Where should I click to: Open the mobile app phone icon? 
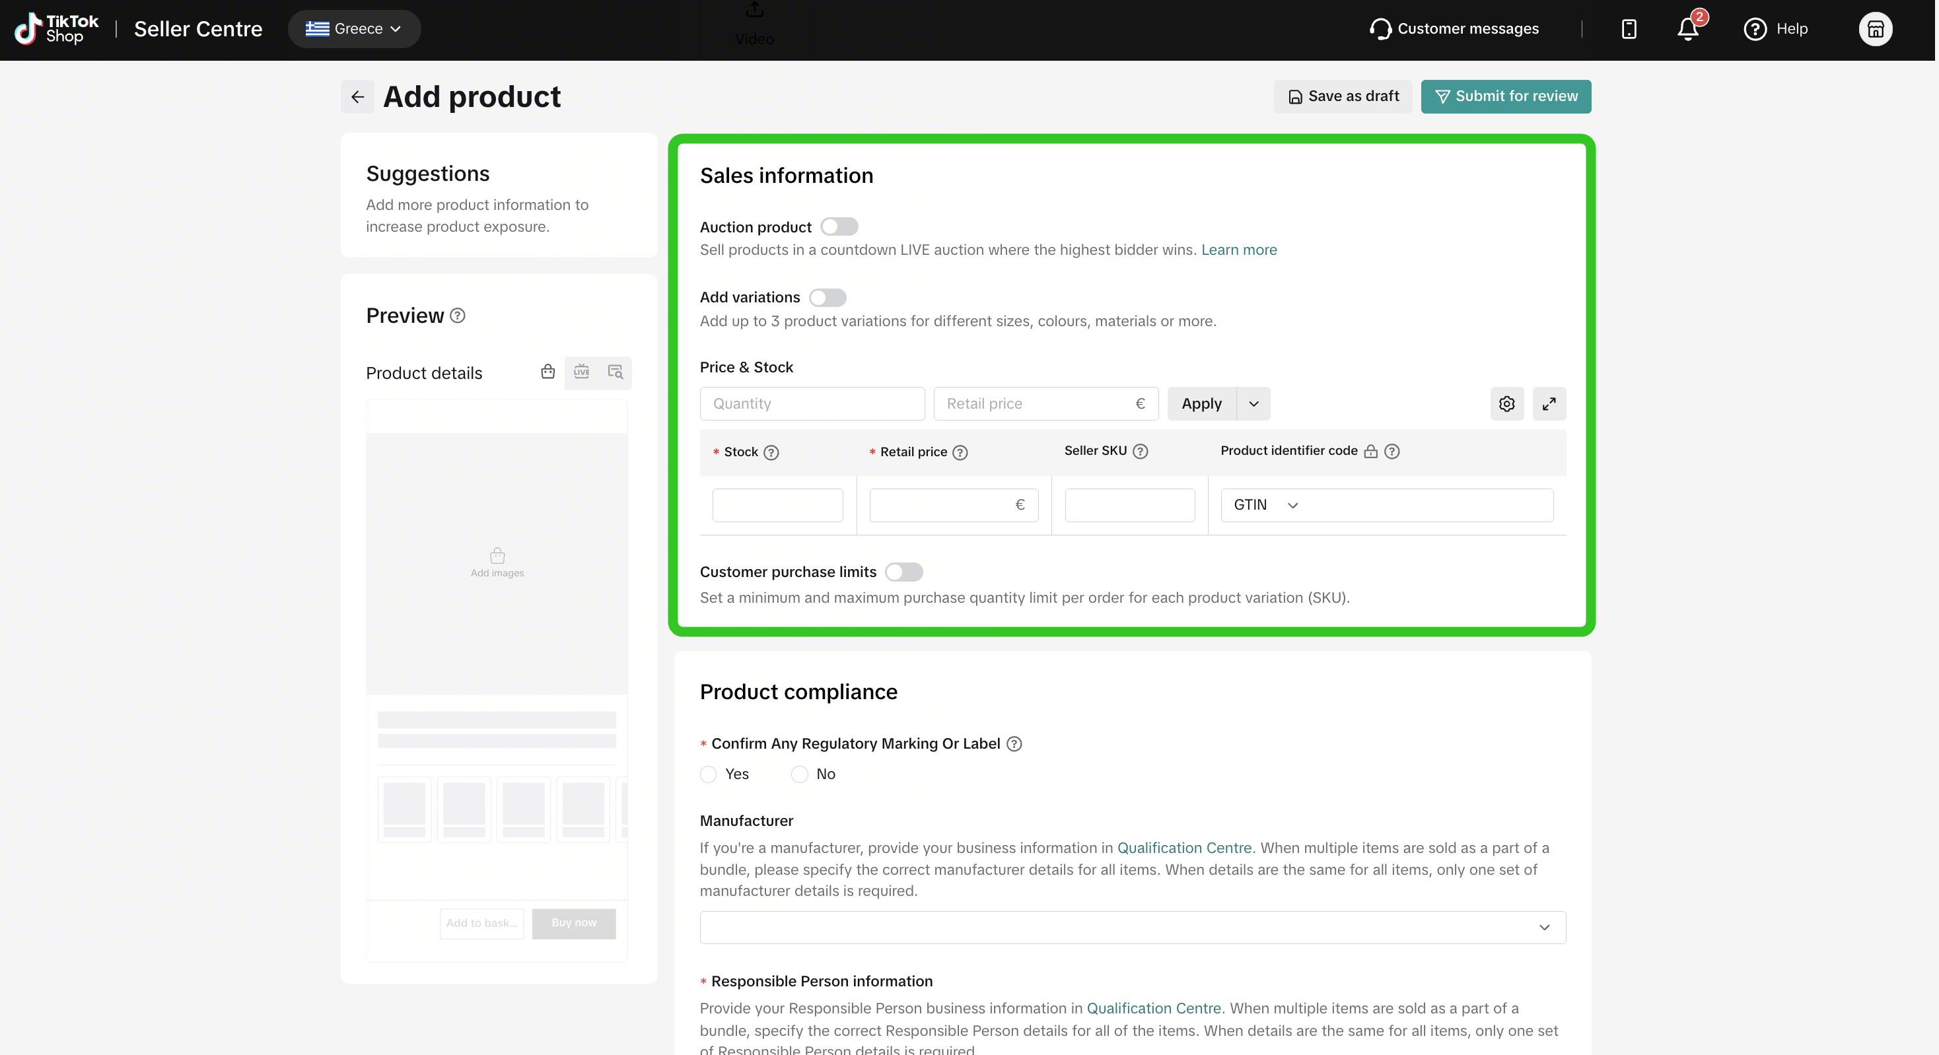[1629, 29]
